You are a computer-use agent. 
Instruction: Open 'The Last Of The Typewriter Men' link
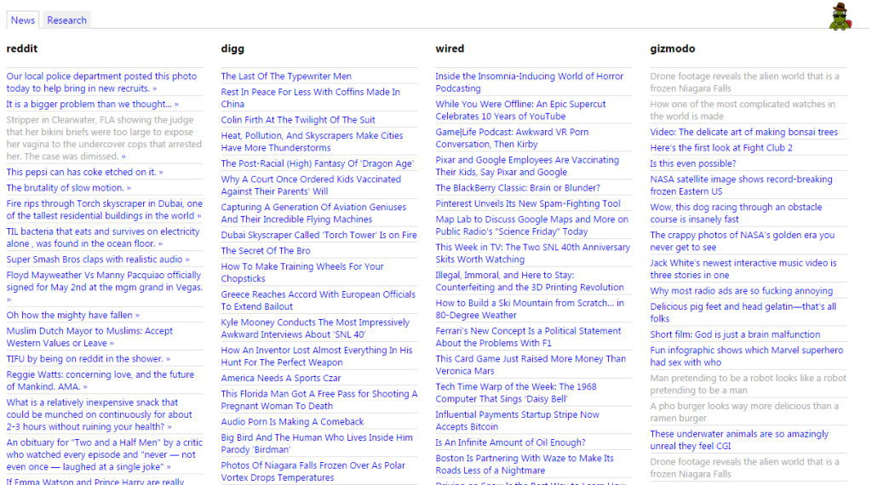coord(286,76)
